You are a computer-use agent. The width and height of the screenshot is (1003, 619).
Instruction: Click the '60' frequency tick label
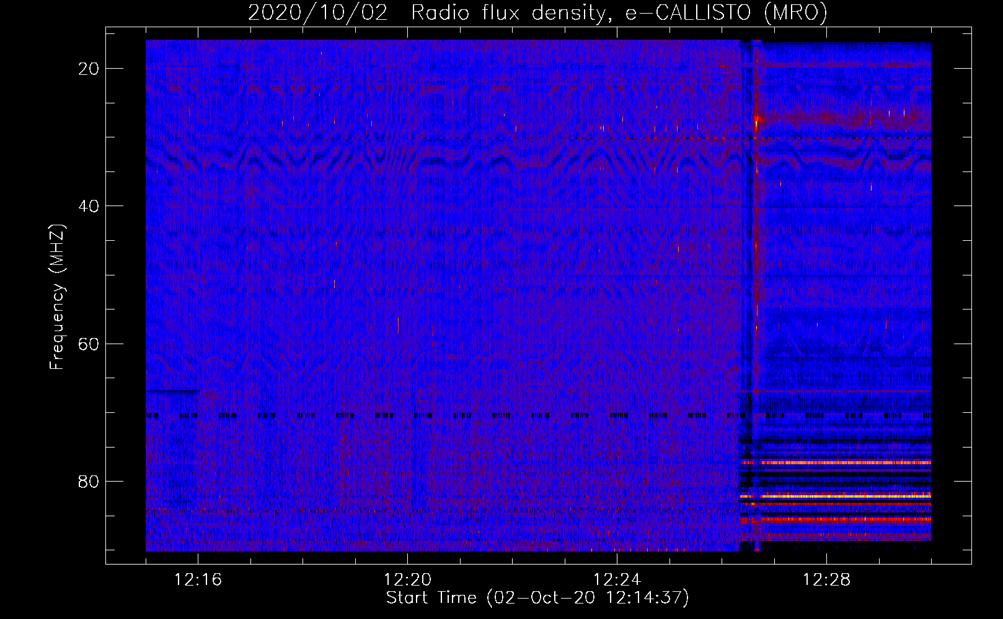point(89,344)
